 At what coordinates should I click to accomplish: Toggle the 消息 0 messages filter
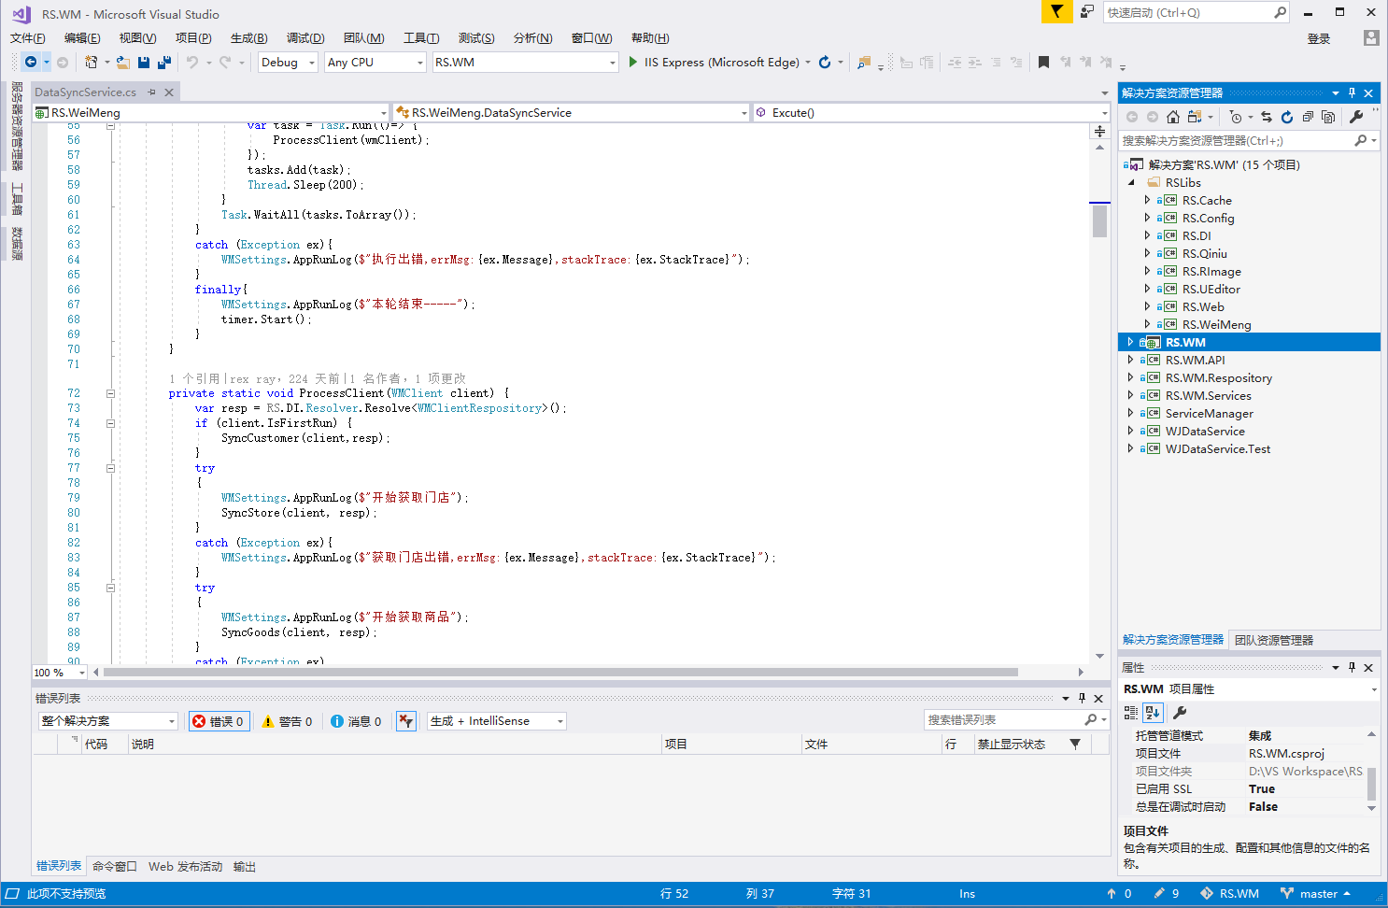click(x=356, y=721)
